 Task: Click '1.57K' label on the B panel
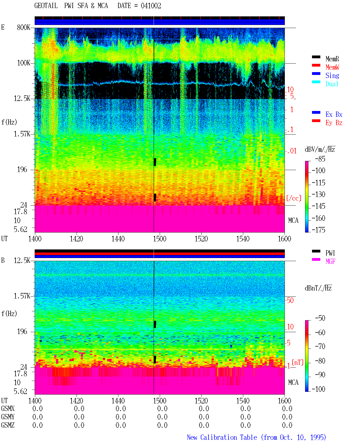click(x=22, y=296)
